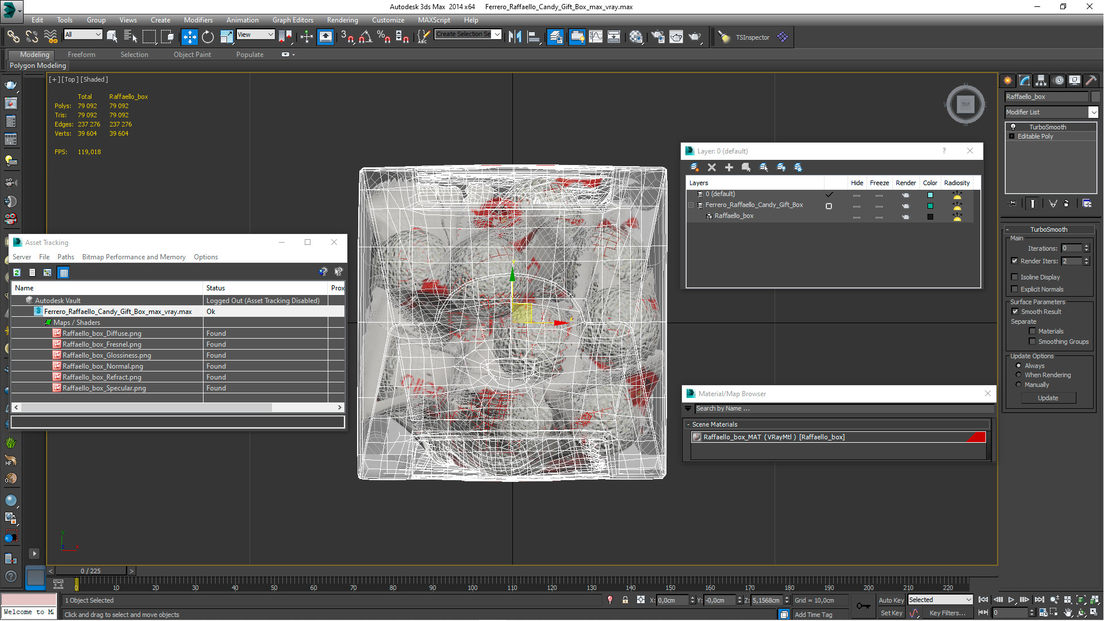
Task: Click the Mirror tool in main toolbar
Action: point(515,37)
